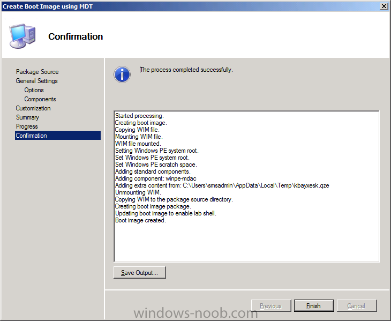
Task: Click the 'Boot image created.' log line
Action: [140, 220]
